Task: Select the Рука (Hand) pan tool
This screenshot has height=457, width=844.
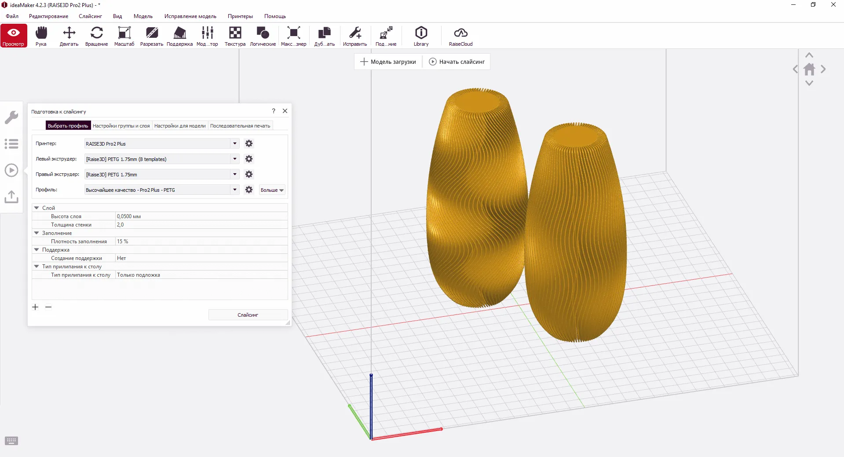Action: click(x=41, y=36)
